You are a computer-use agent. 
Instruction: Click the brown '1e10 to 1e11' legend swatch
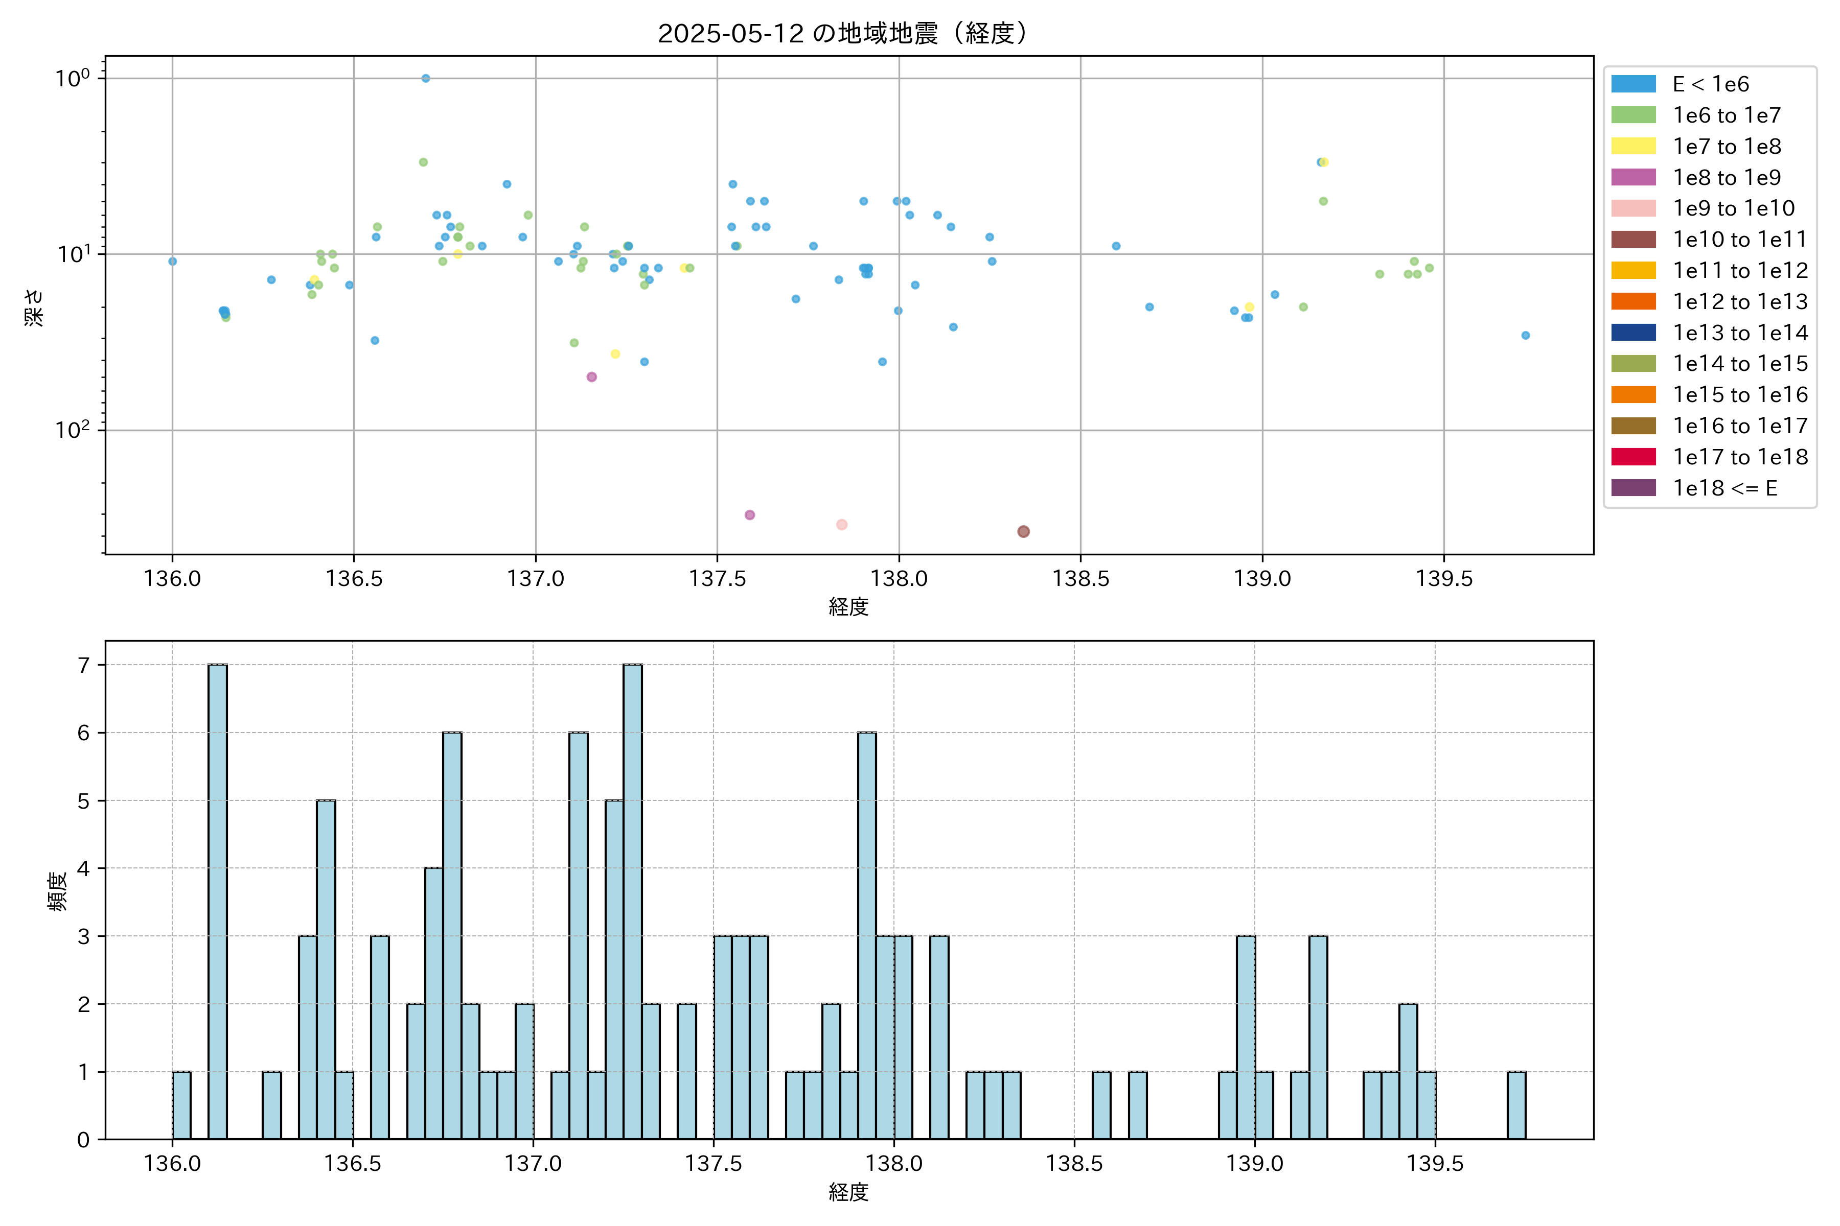coord(1632,239)
